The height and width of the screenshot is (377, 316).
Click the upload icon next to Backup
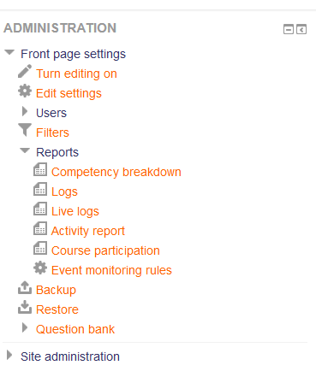coord(25,287)
